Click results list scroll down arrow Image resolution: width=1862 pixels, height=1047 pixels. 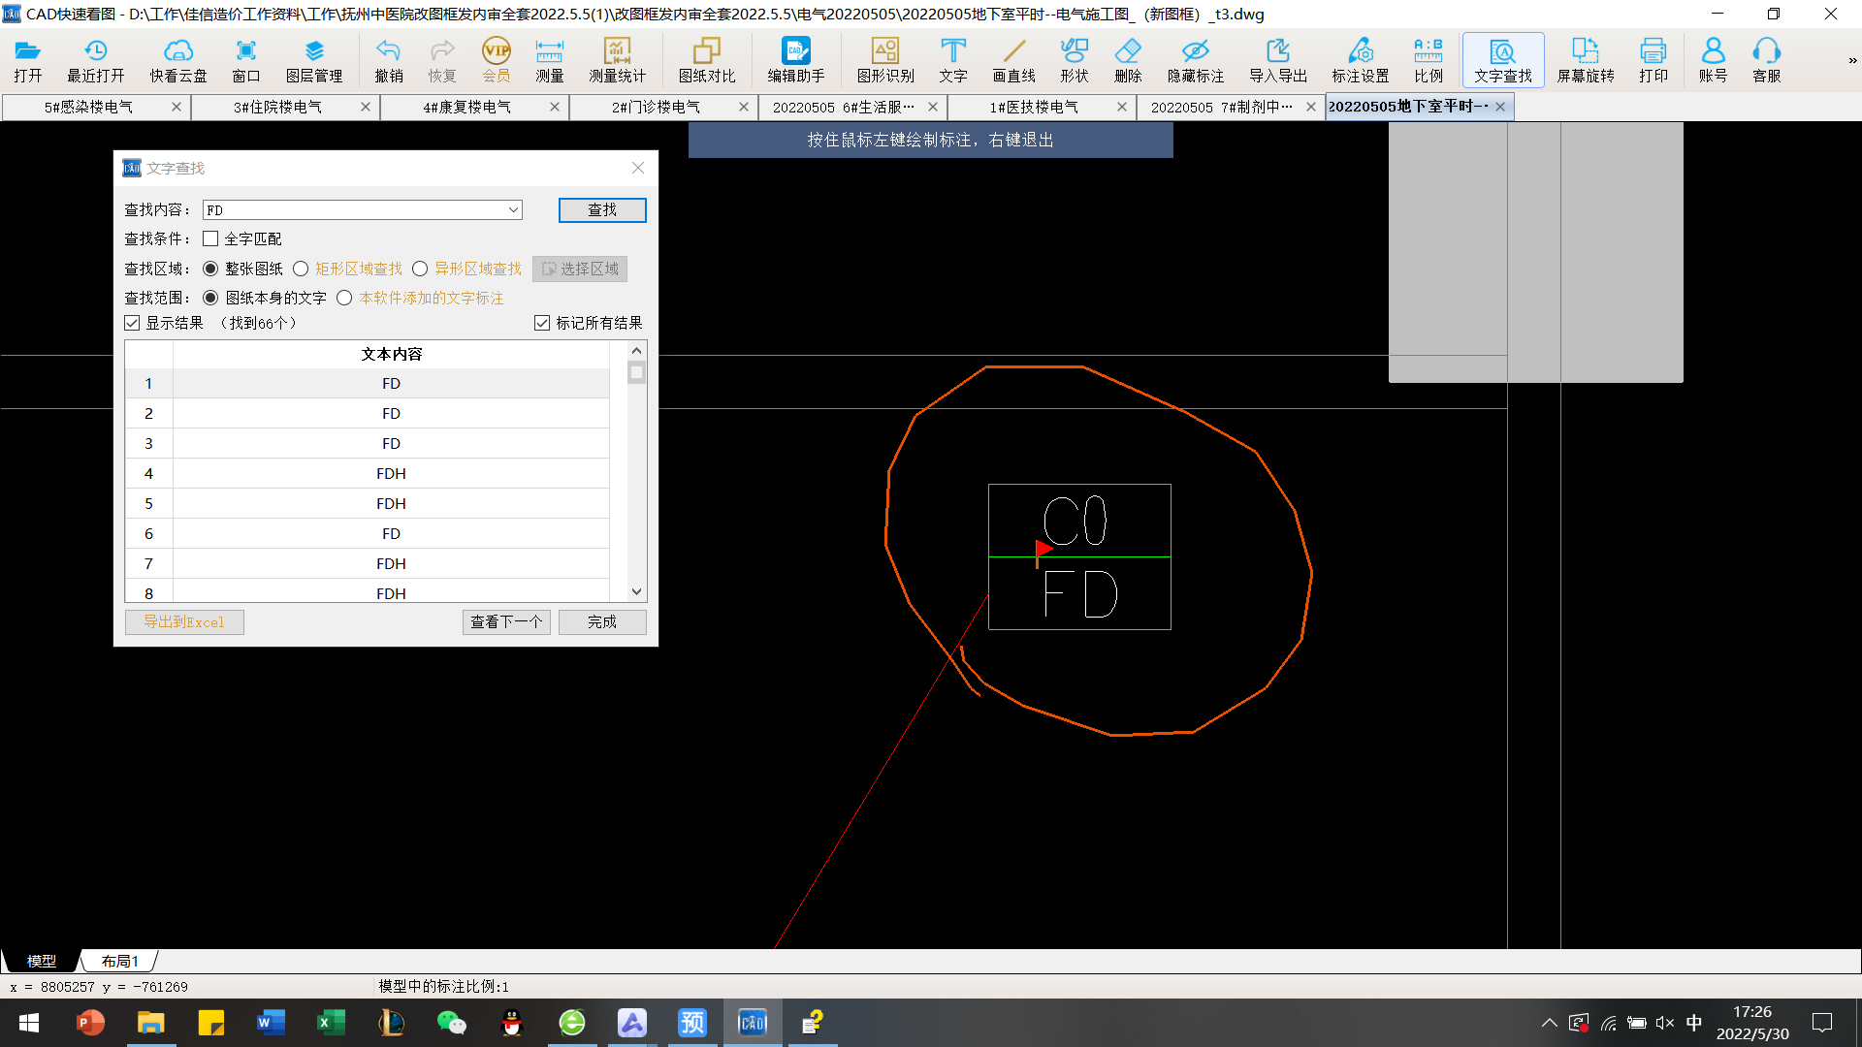pos(636,591)
